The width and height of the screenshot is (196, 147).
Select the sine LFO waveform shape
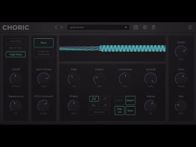point(94,99)
